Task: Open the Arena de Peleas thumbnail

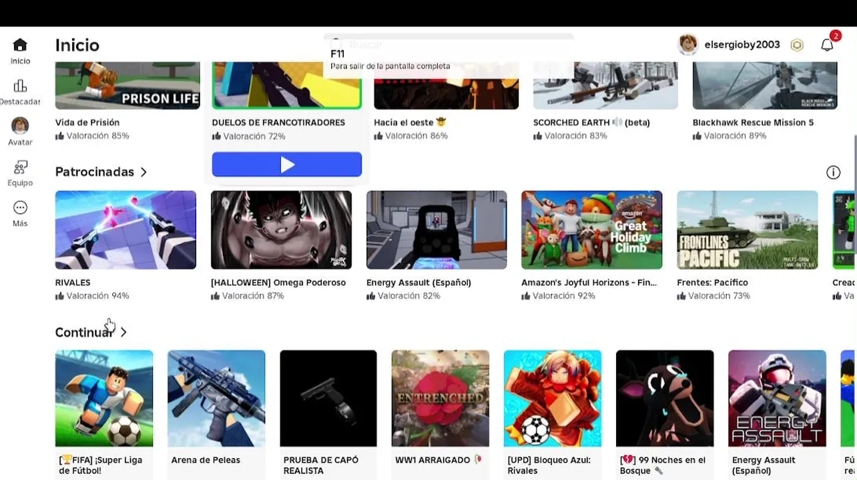Action: click(x=216, y=398)
